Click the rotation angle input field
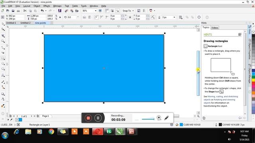 coord(72,17)
